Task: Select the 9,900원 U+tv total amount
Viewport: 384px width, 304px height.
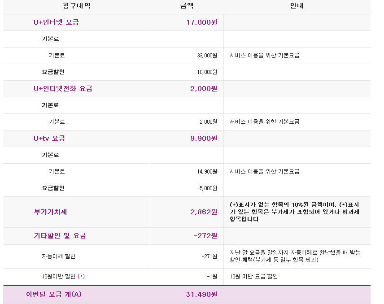Action: click(204, 139)
